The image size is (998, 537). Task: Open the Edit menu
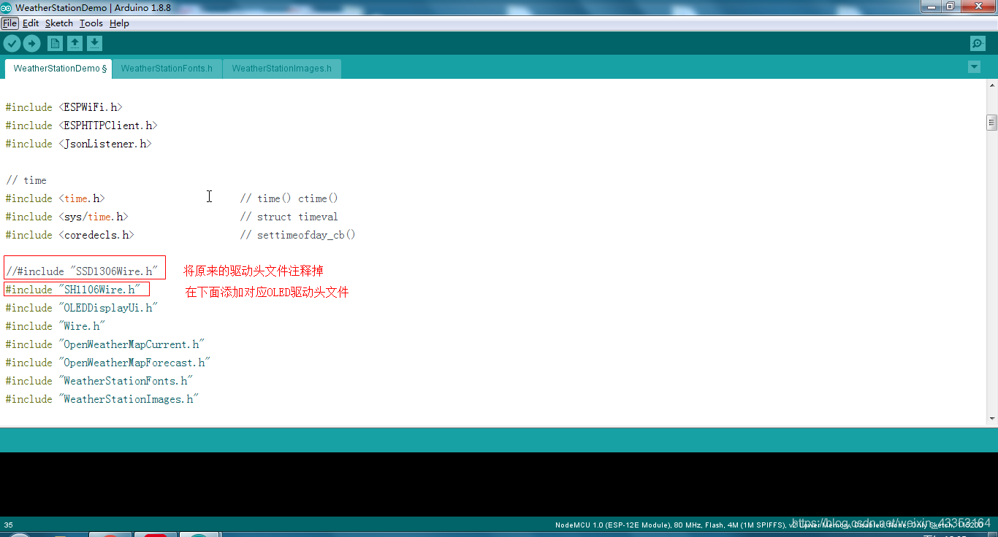tap(31, 23)
